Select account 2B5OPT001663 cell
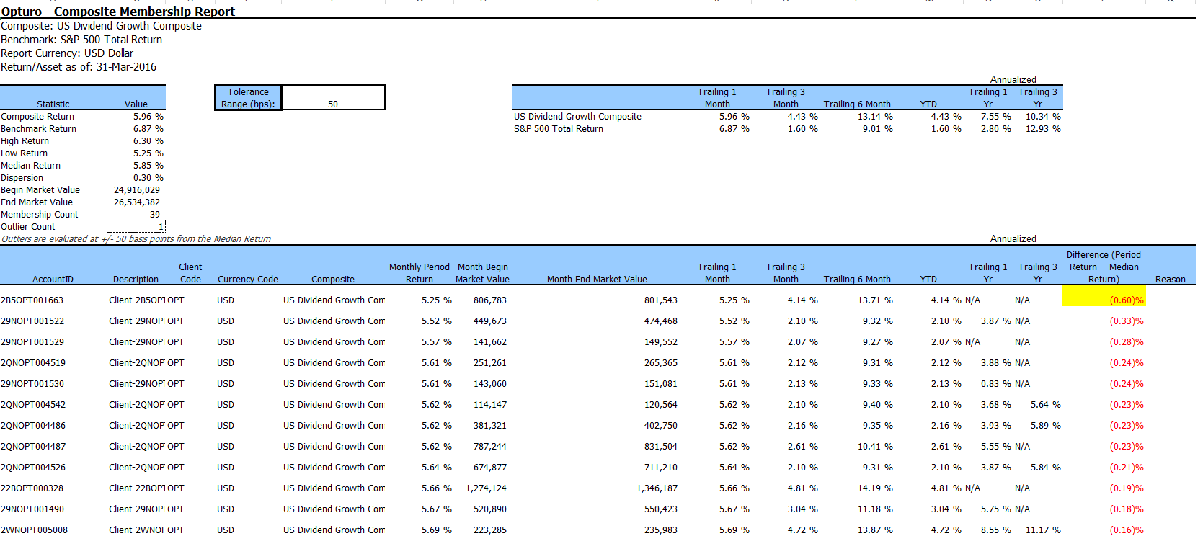The width and height of the screenshot is (1203, 536). point(32,300)
